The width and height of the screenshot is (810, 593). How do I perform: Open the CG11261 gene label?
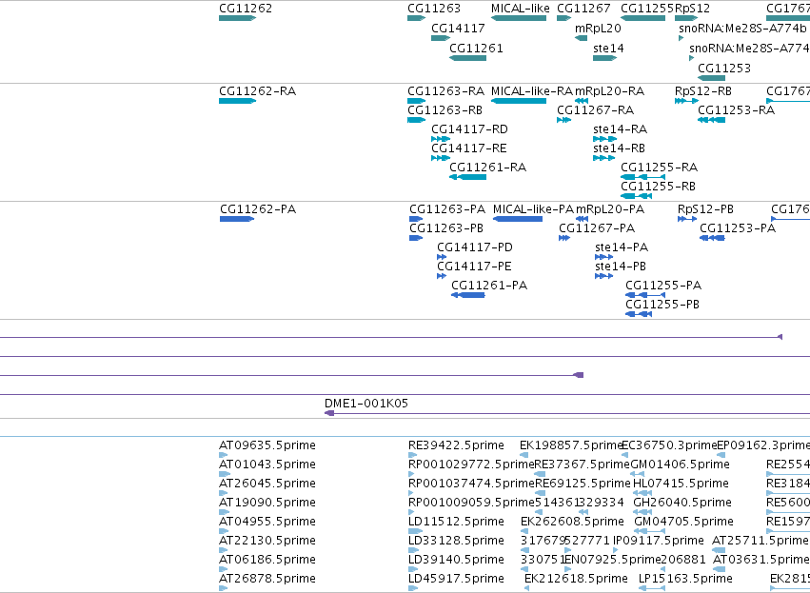coord(476,48)
